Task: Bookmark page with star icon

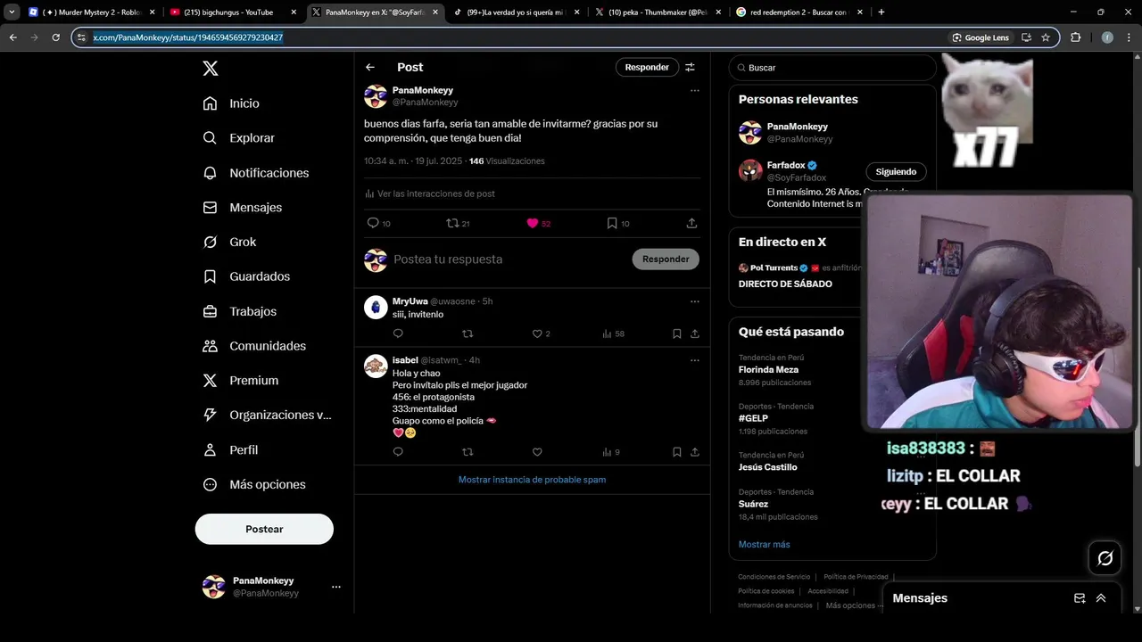Action: click(1046, 37)
